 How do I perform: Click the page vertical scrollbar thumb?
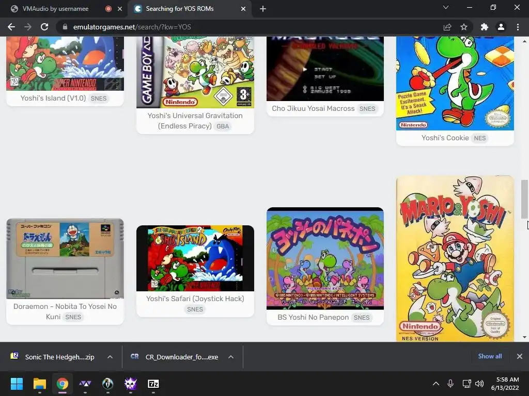pyautogui.click(x=524, y=199)
